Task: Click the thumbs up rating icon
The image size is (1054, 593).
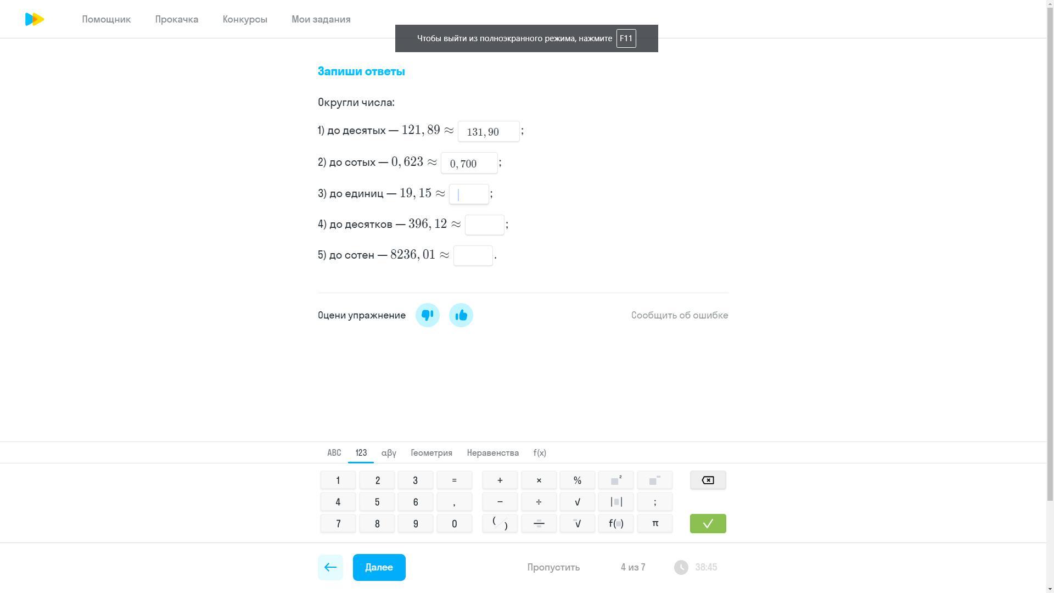Action: coord(461,315)
